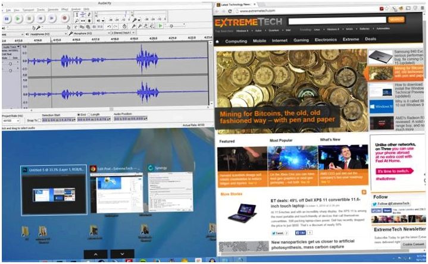Click the Silence audio icon
This screenshot has width=428, height=264.
100,27
